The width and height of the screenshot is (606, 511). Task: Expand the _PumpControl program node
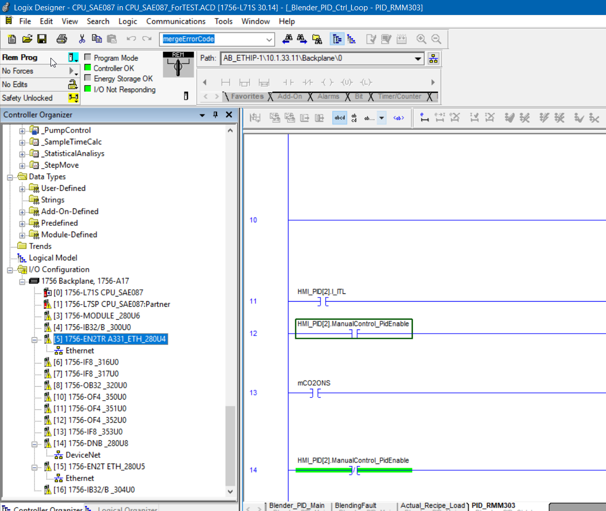(23, 131)
